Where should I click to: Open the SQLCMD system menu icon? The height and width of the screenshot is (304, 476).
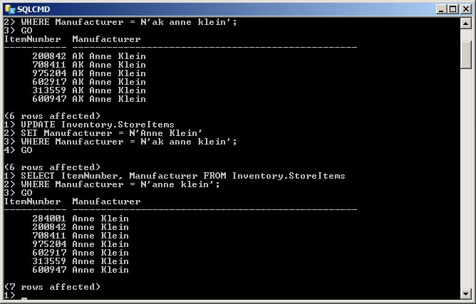click(x=10, y=9)
